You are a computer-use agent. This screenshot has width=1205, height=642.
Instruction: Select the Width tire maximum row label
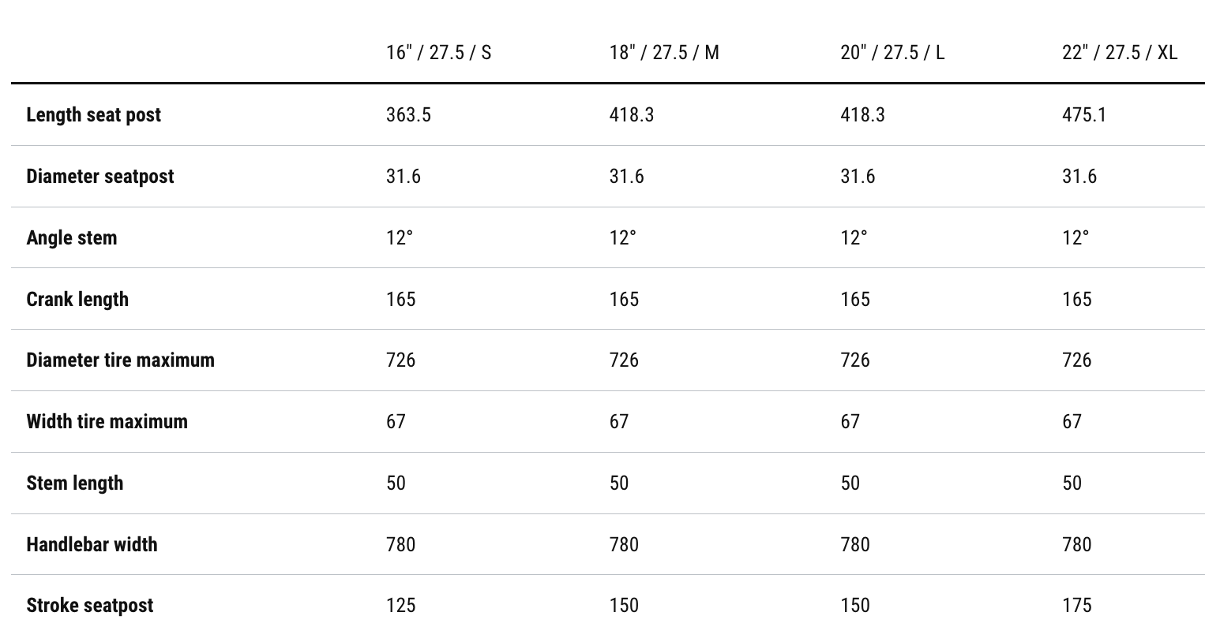pyautogui.click(x=107, y=422)
